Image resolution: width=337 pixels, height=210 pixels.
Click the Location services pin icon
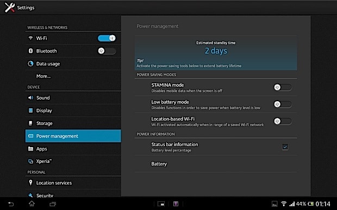[30, 182]
